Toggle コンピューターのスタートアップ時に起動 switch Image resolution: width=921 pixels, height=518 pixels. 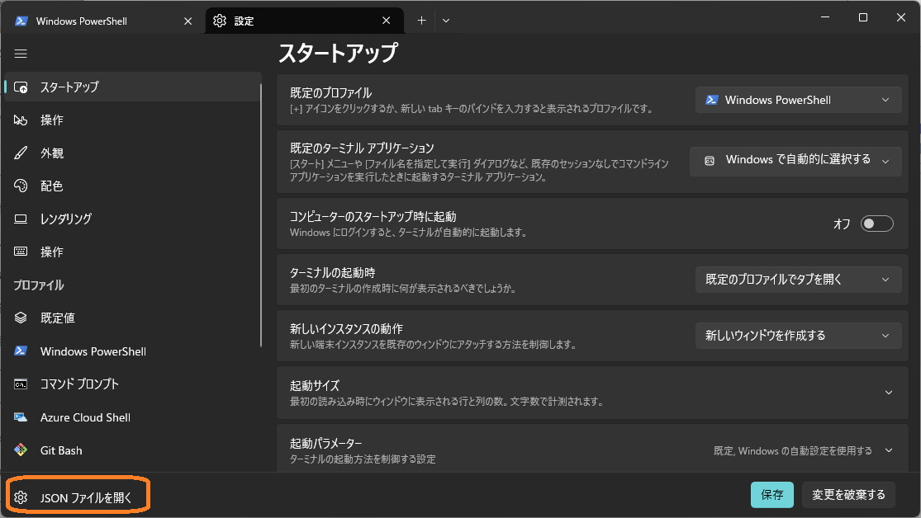pos(876,224)
